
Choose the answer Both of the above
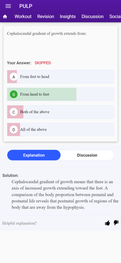tap(60, 112)
